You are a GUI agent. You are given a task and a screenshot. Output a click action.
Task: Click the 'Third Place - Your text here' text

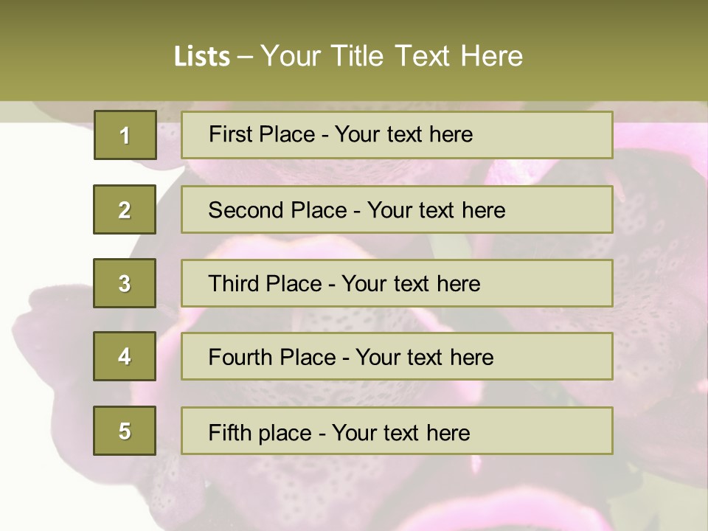[x=344, y=283]
